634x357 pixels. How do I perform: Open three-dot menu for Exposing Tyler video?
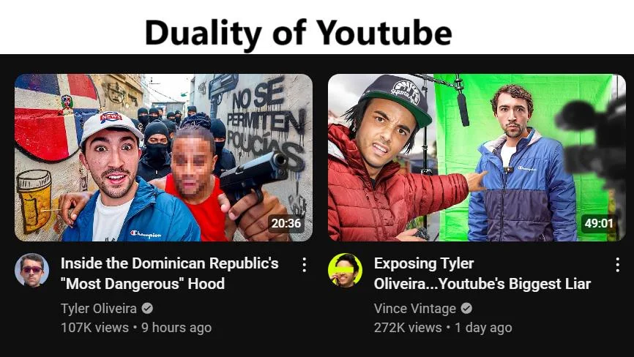[x=617, y=265]
